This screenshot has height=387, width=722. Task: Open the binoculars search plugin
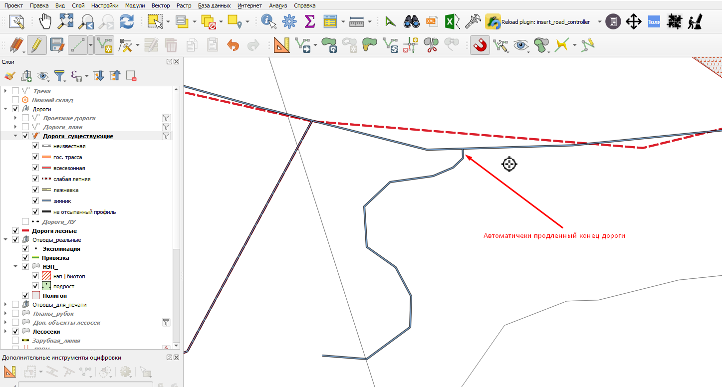tap(412, 22)
